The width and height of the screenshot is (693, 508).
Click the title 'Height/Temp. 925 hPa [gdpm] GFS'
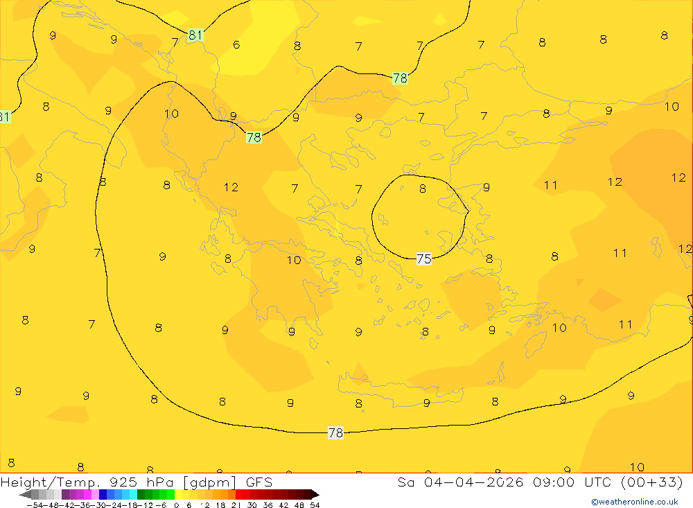[136, 482]
